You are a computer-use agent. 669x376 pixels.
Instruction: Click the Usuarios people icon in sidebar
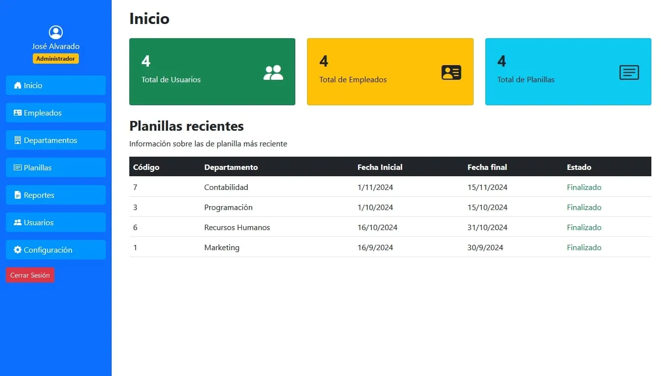17,222
